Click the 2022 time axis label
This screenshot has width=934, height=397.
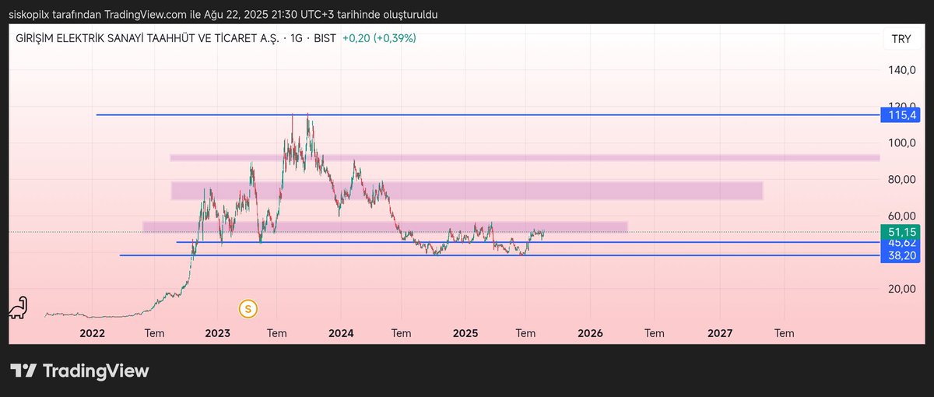[93, 333]
